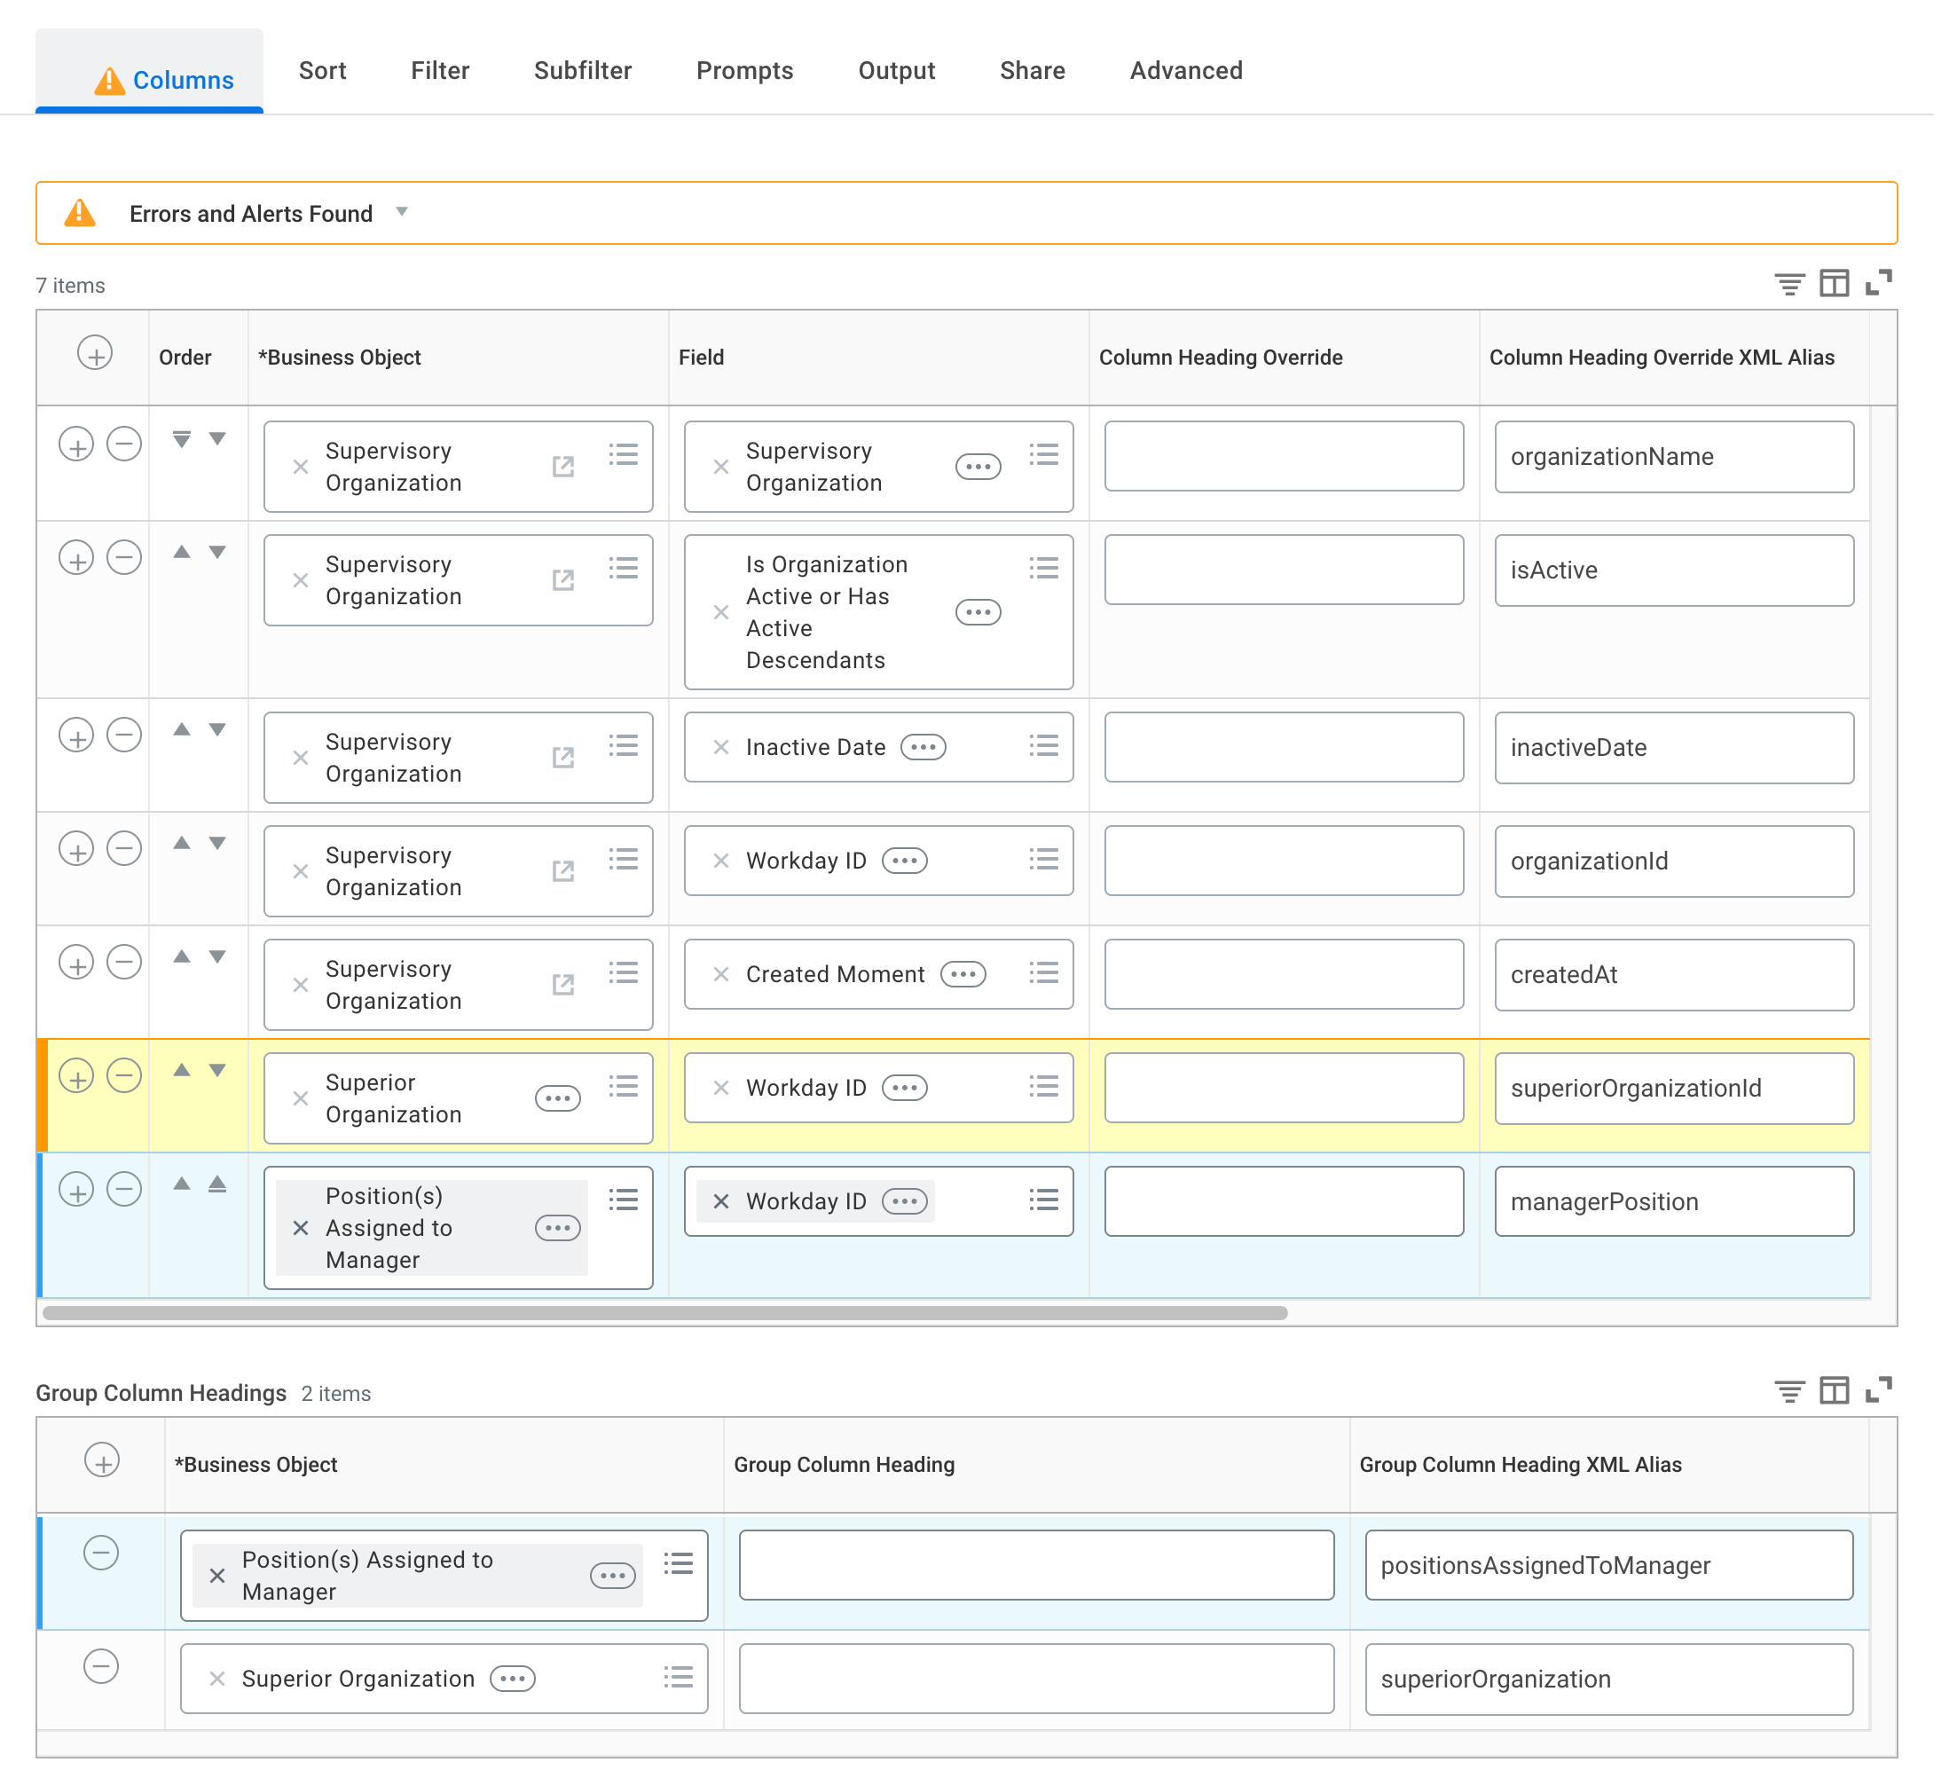Click the grid preferences icon above Group Column Headings

coord(1835,1390)
